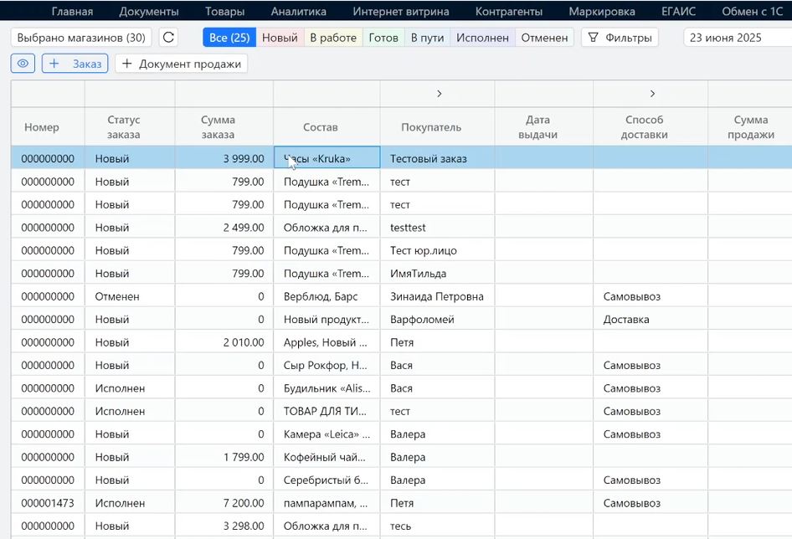Filter orders by В работе status

tap(333, 38)
